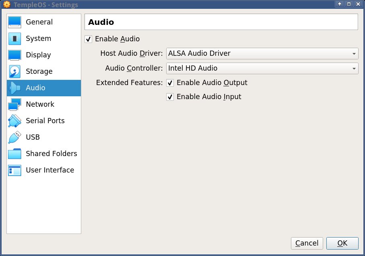Open the General settings monitor icon
Screen dimensions: 365x256
click(14, 22)
